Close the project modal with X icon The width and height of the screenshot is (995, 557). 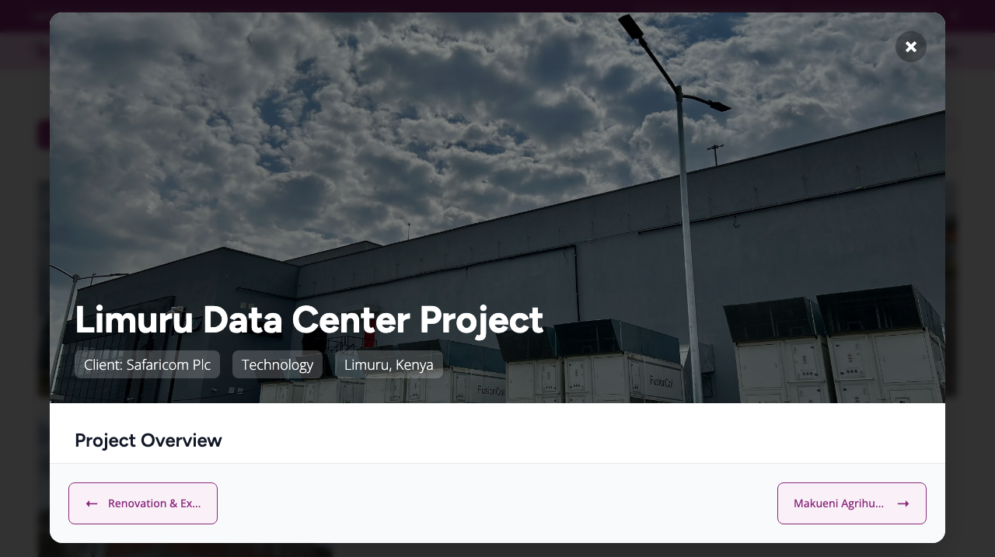click(x=911, y=47)
